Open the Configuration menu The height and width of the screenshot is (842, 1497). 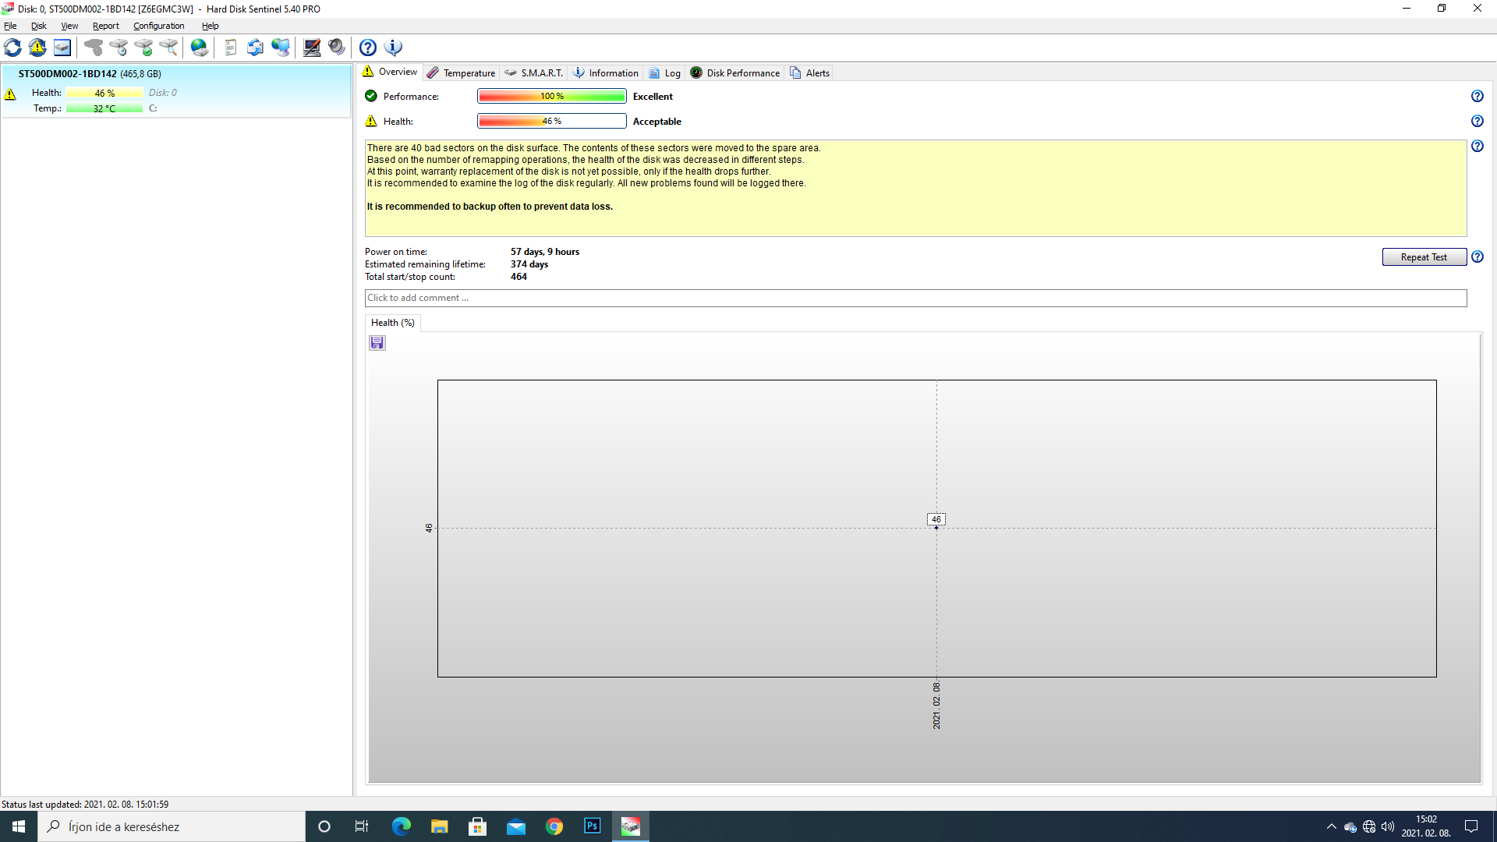pyautogui.click(x=159, y=26)
